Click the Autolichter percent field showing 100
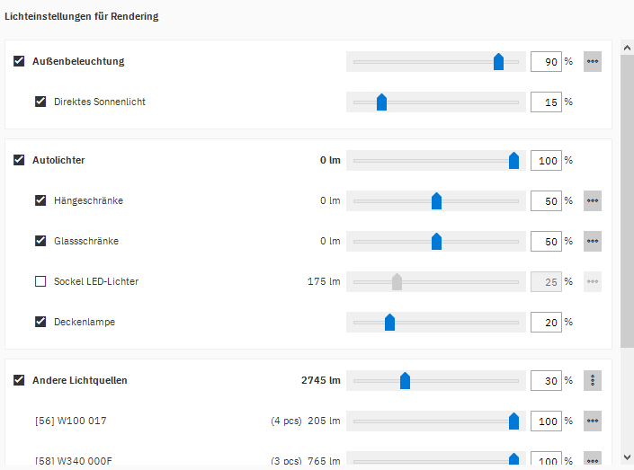Viewport: 634px width, 470px height. tap(546, 161)
